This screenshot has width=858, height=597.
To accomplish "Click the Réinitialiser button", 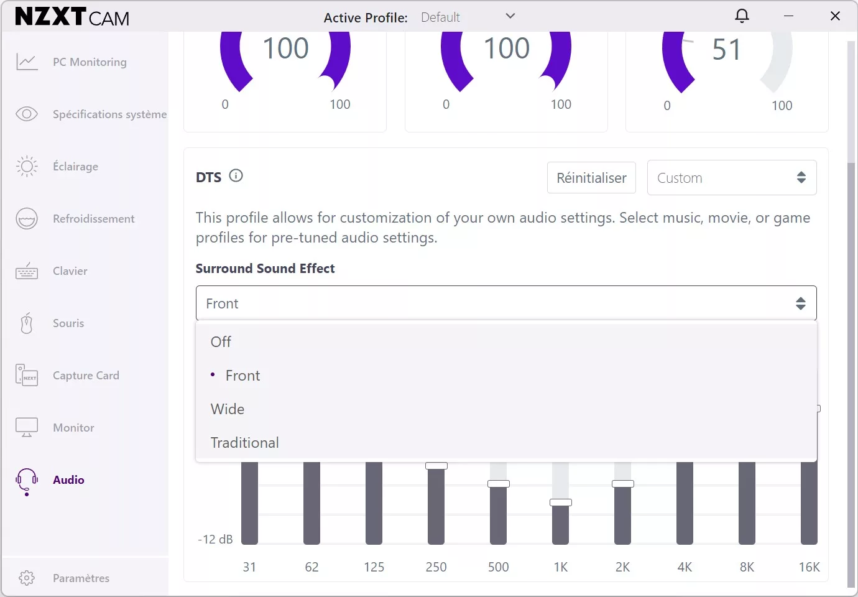I will 591,177.
